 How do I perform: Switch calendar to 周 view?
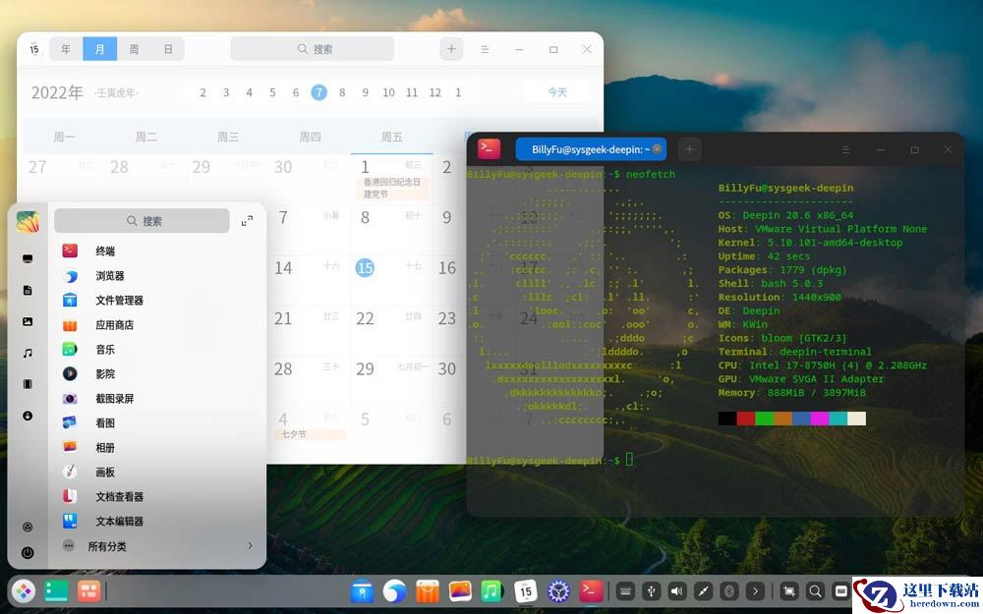coord(134,49)
